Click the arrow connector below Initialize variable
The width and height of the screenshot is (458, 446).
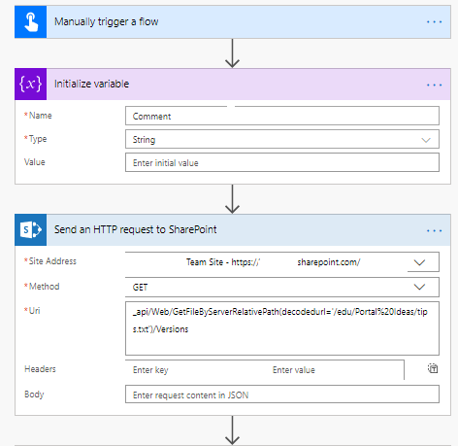click(232, 199)
